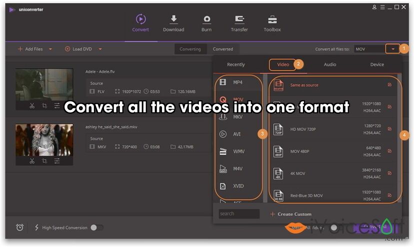
Task: Trim the ashley he_said_she_said.mkv video
Action: [x=32, y=161]
